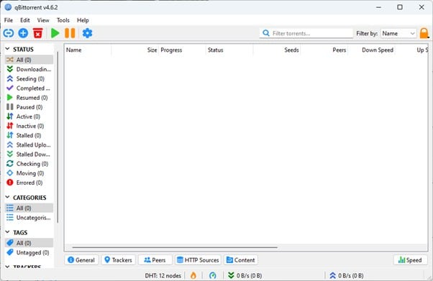Switch to the Trackers tab

119,260
